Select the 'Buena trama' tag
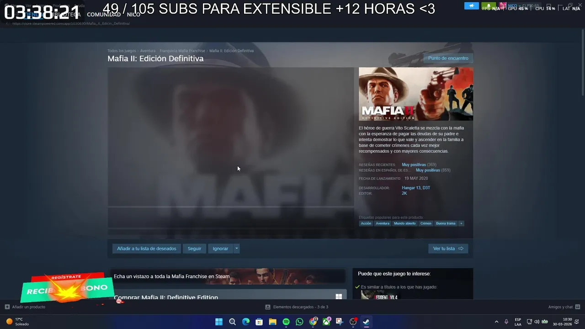Viewport: 585px width, 329px height. (x=446, y=223)
